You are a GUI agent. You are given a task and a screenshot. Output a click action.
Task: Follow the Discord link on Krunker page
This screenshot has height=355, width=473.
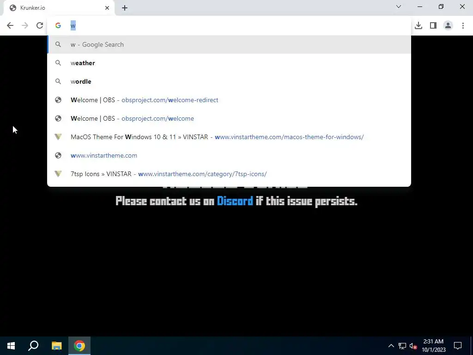235,201
